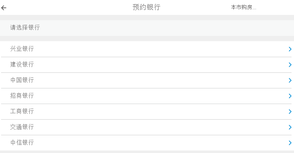The height and width of the screenshot is (153, 294).
Task: Click the empty row space right of 工商银行
Action: [160, 111]
